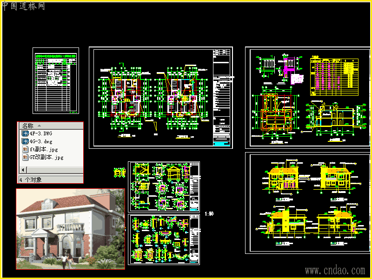This screenshot has height=279, width=372.
Task: Select the lower detail drawings sheet
Action: pos(164,239)
